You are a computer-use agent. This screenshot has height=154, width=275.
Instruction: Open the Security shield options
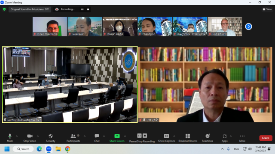click(51, 138)
